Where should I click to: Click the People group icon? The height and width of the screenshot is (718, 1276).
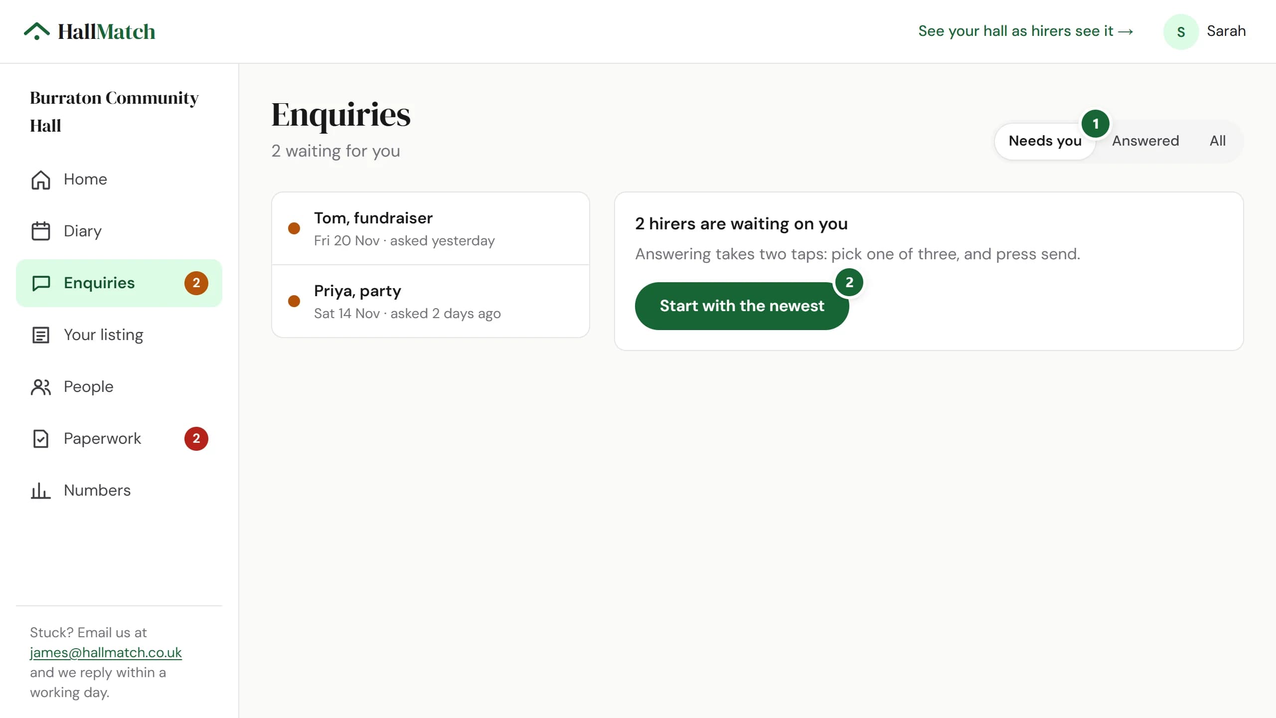coord(41,387)
